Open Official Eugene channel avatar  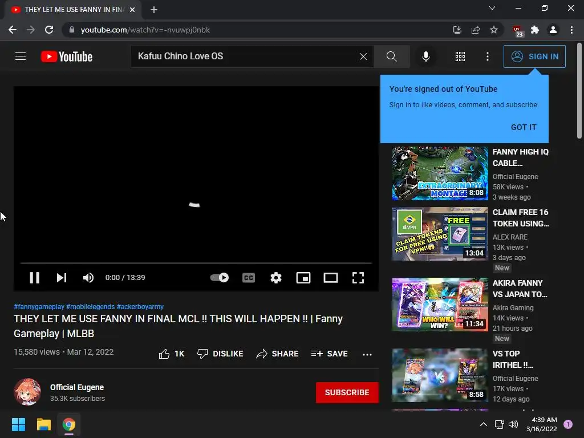pos(27,392)
